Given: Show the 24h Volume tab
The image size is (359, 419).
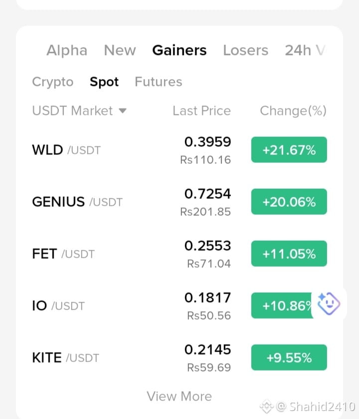Looking at the screenshot, I should 305,50.
